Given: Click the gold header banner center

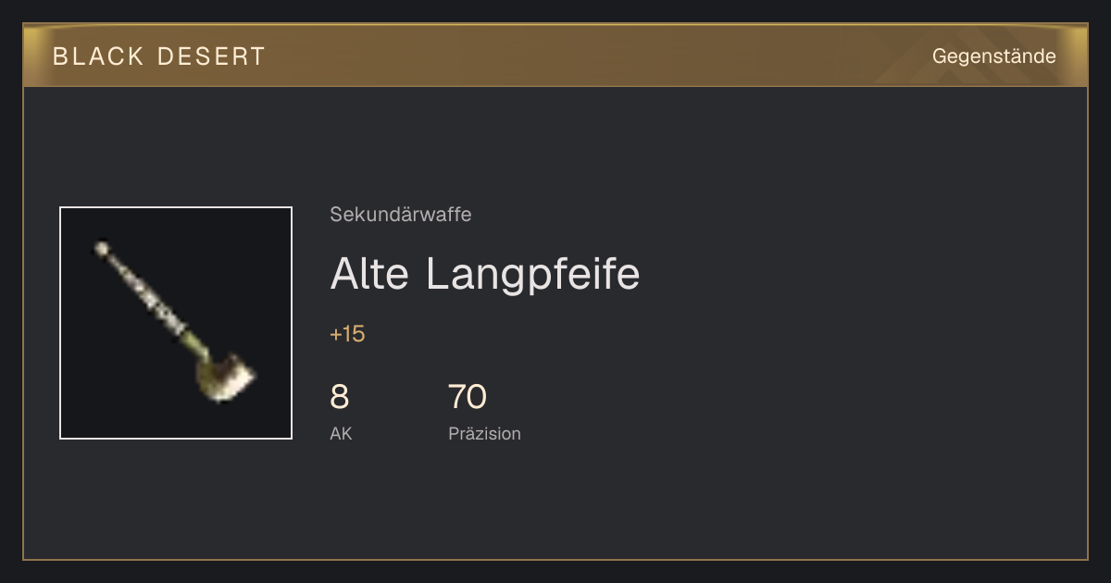Looking at the screenshot, I should pos(555,56).
